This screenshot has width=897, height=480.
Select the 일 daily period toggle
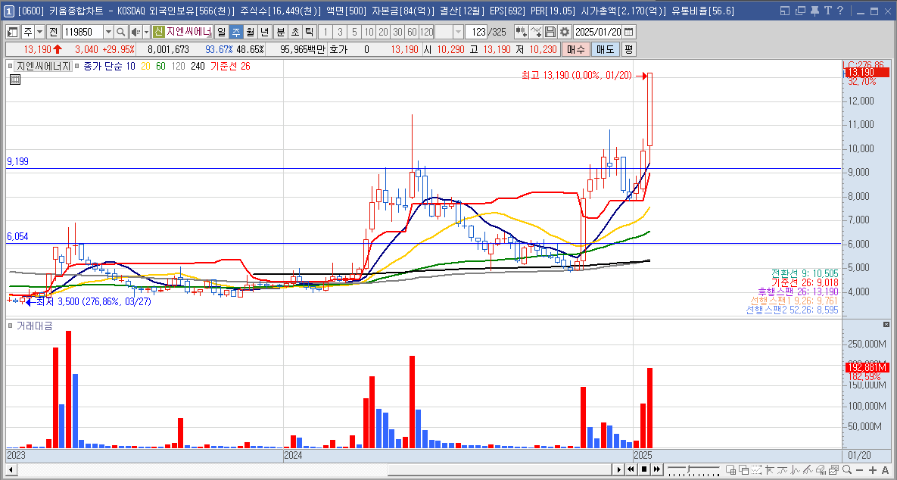(221, 32)
